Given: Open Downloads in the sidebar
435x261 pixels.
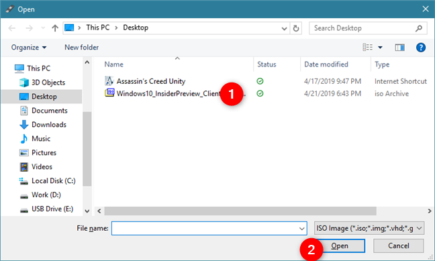Looking at the screenshot, I should [x=43, y=125].
